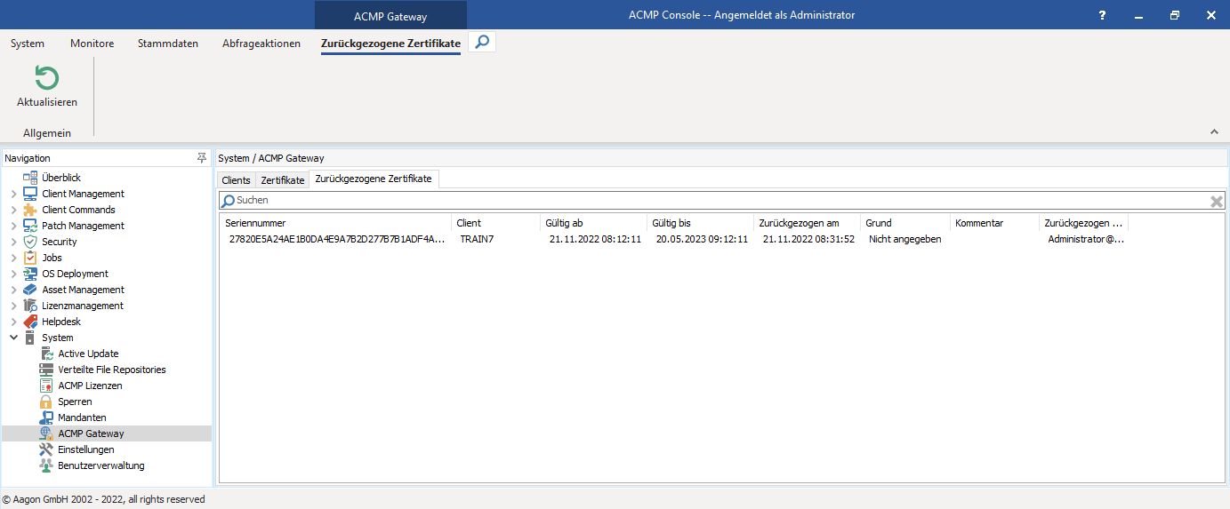The image size is (1230, 509).
Task: Click the Überblick icon in navigation
Action: (x=30, y=178)
